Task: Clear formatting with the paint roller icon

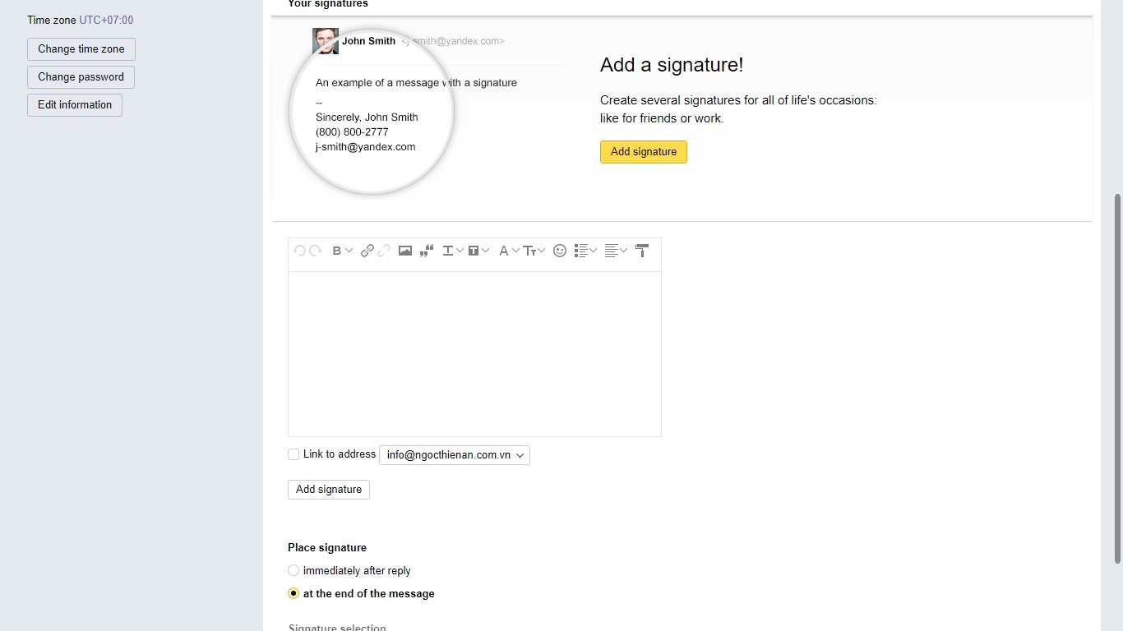Action: click(x=642, y=251)
